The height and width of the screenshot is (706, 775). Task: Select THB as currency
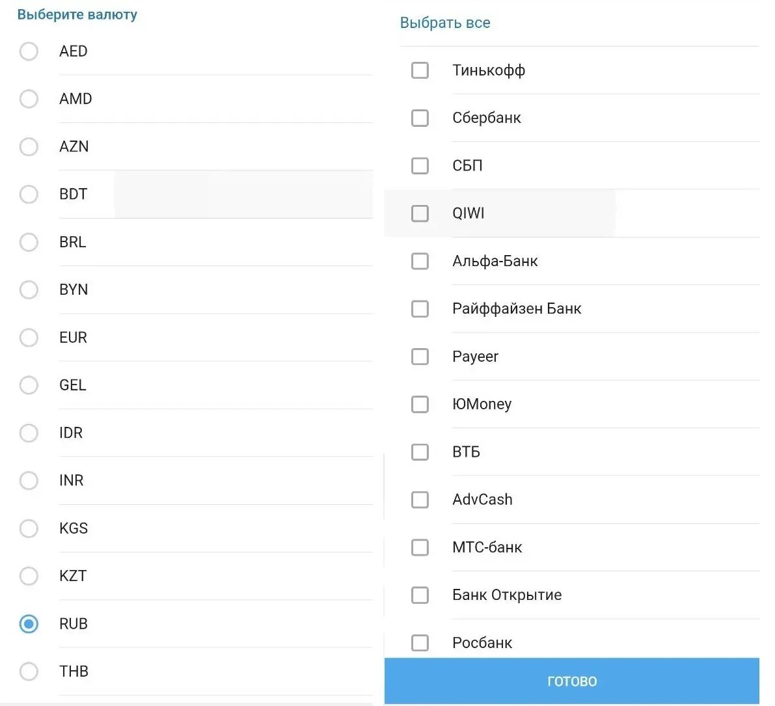pos(29,672)
